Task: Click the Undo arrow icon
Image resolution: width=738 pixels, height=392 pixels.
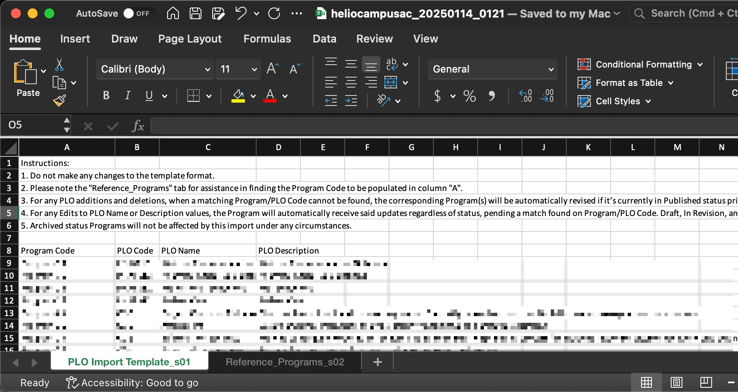Action: tap(241, 13)
